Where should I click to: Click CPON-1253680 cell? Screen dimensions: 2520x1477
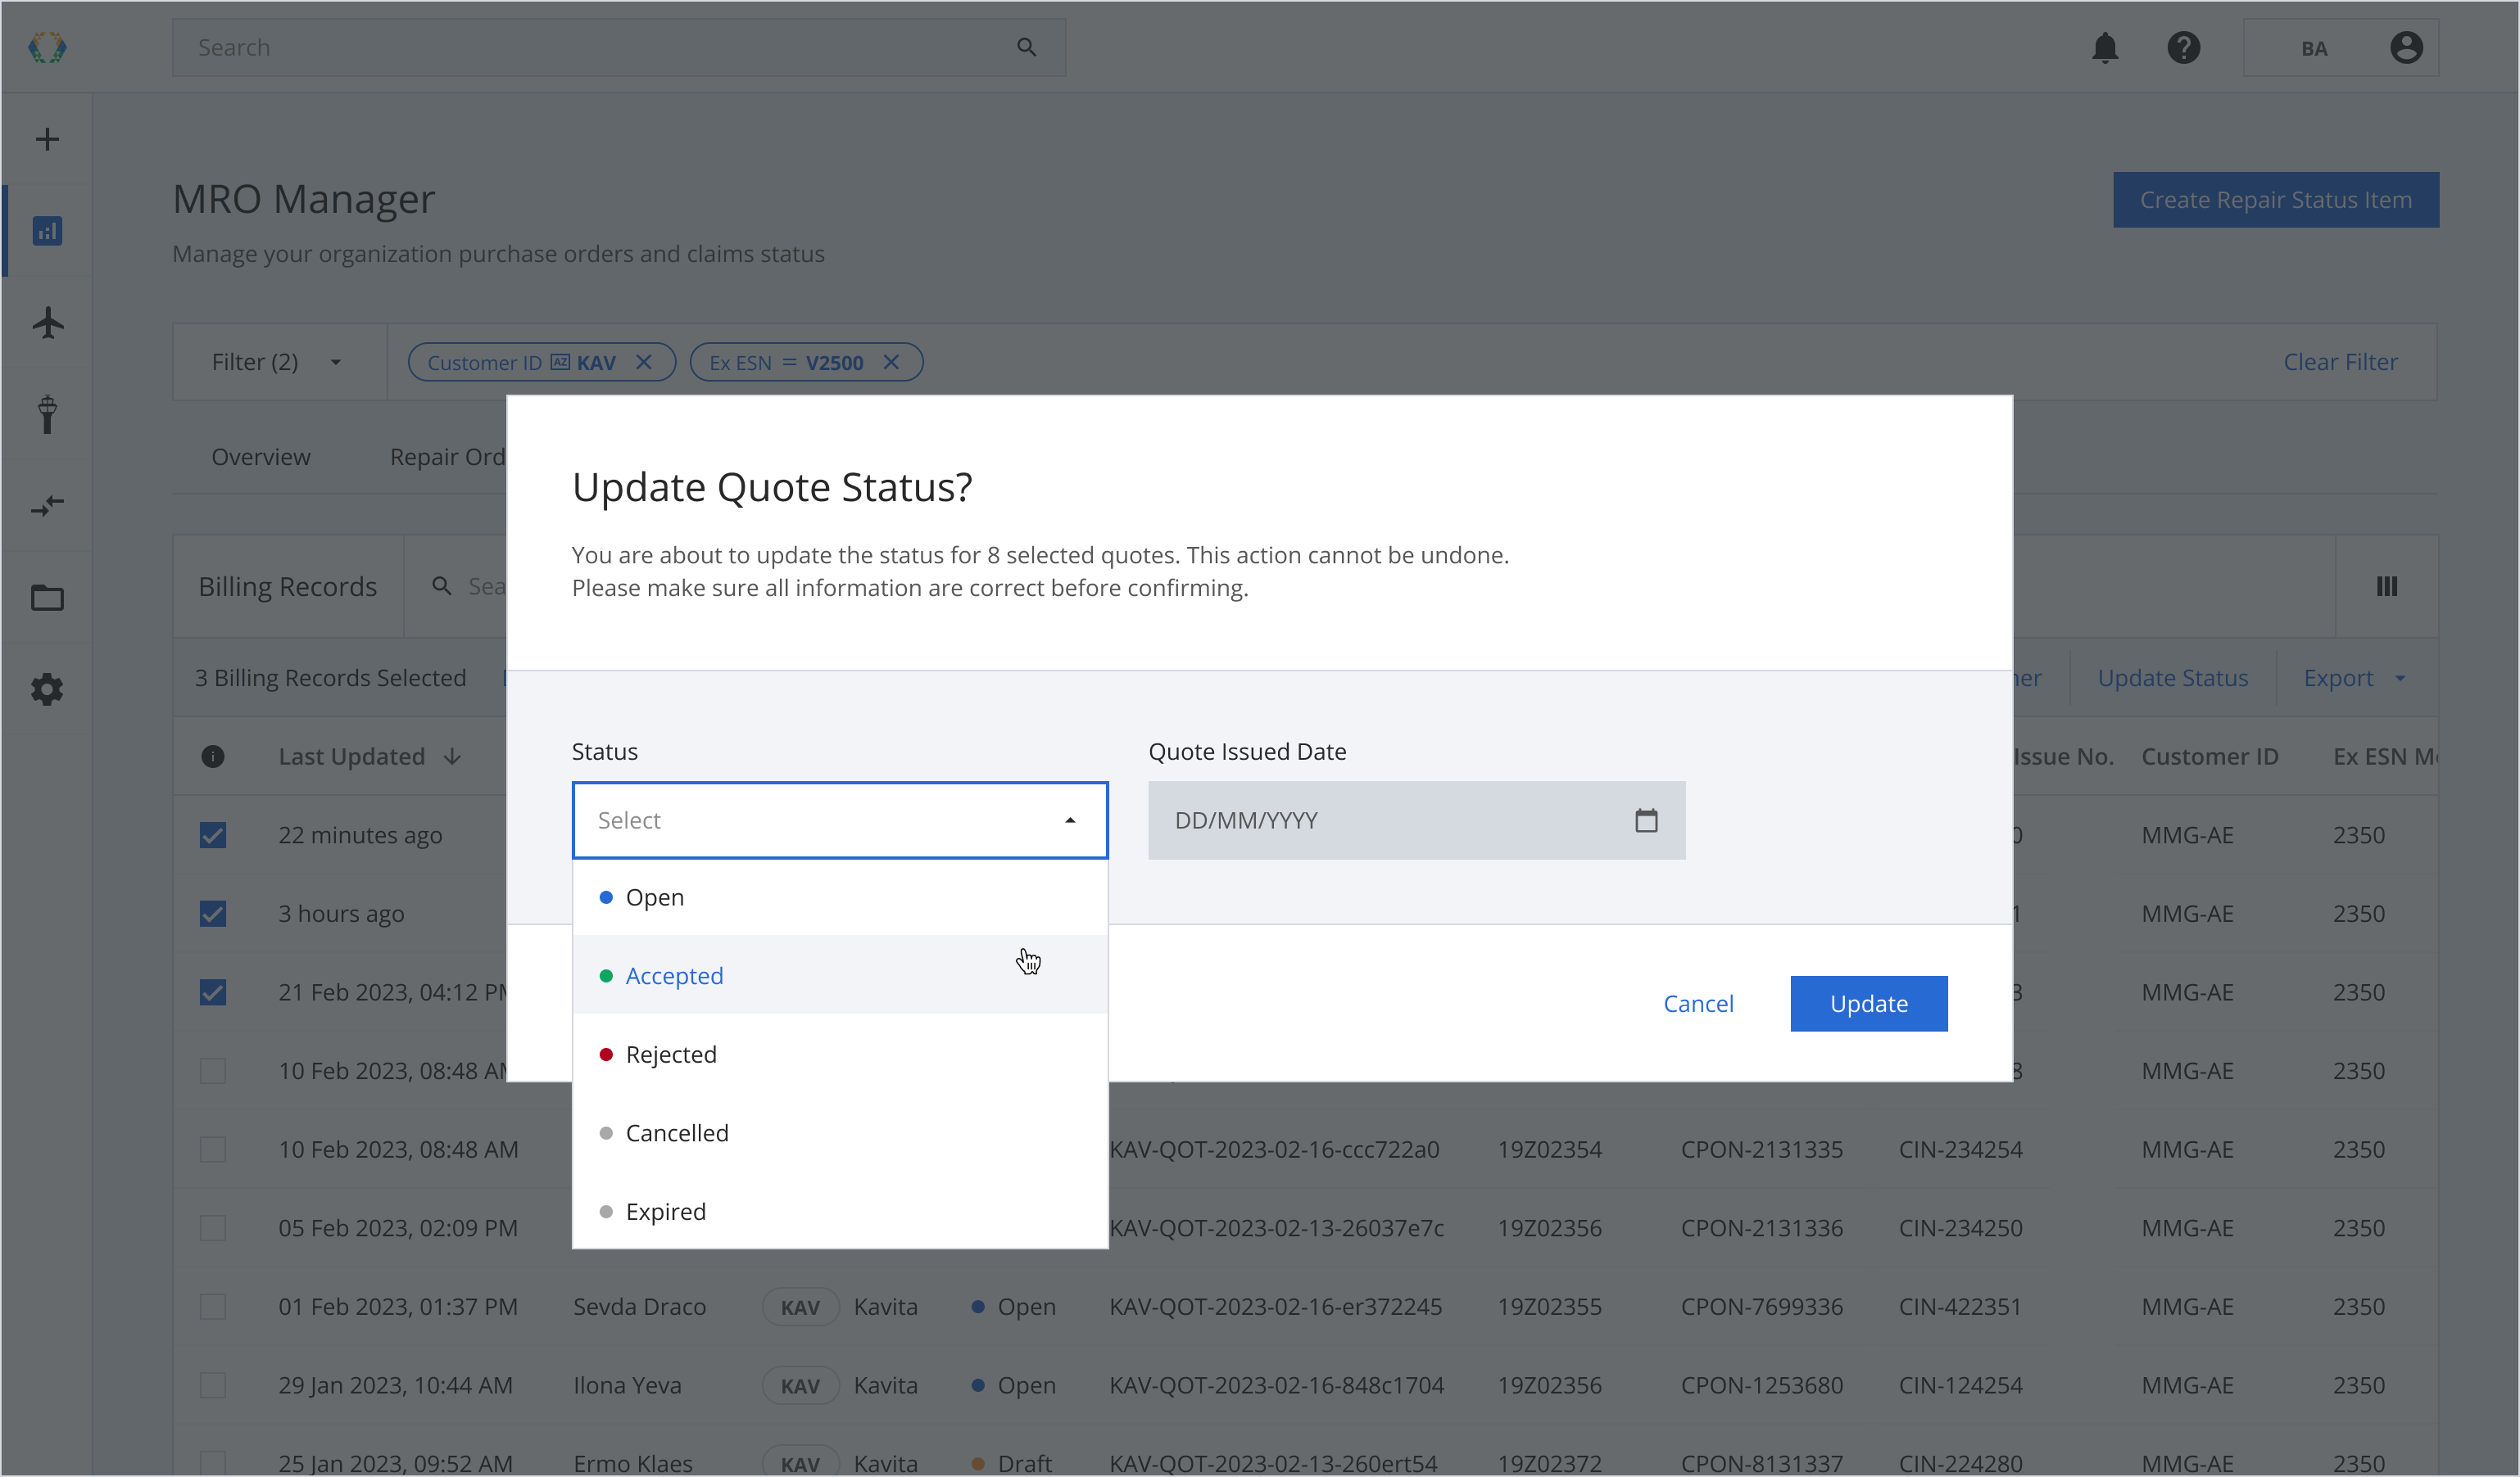pos(1761,1385)
